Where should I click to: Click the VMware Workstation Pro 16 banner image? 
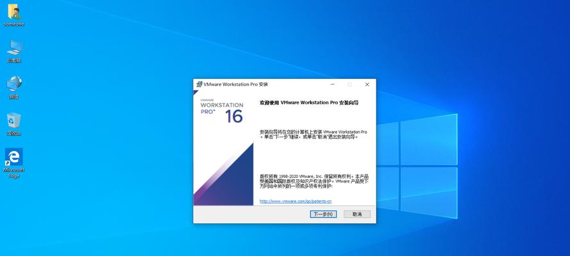223,148
